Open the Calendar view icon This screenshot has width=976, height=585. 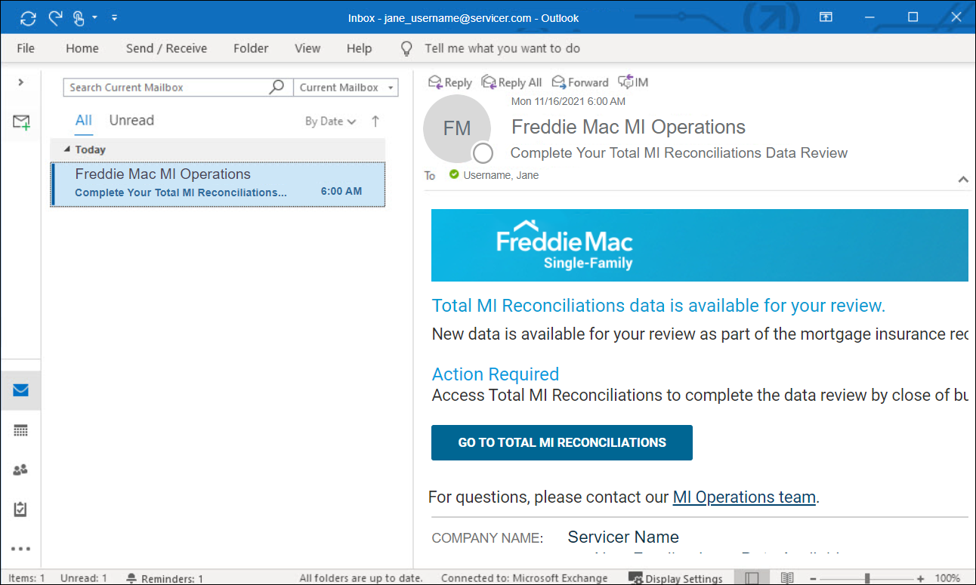pyautogui.click(x=20, y=430)
